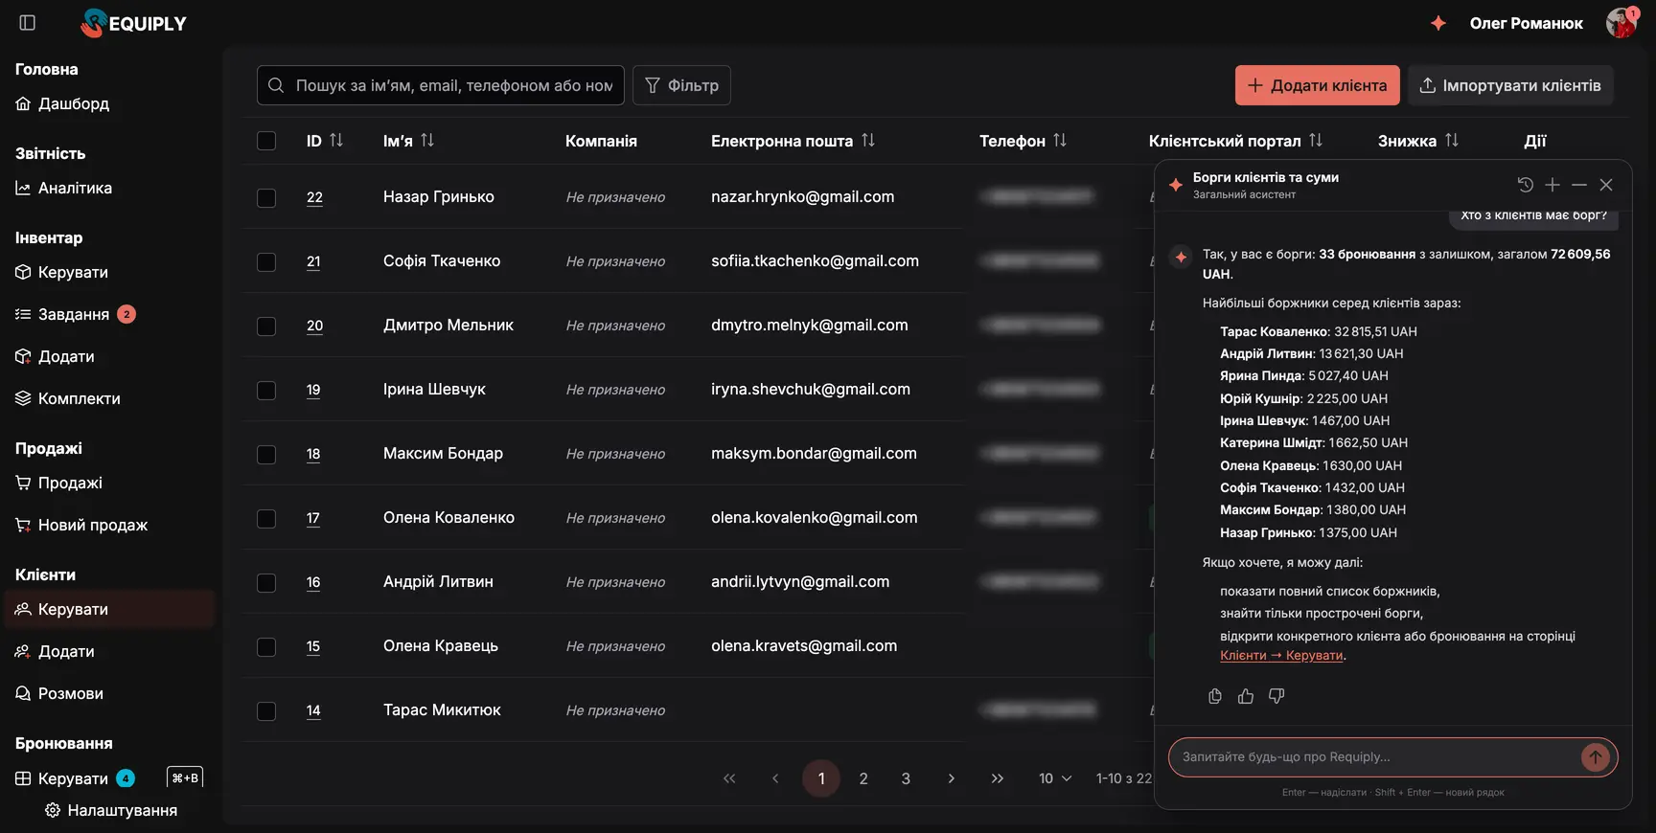Select all clients with header checkbox
The height and width of the screenshot is (833, 1656).
point(266,141)
